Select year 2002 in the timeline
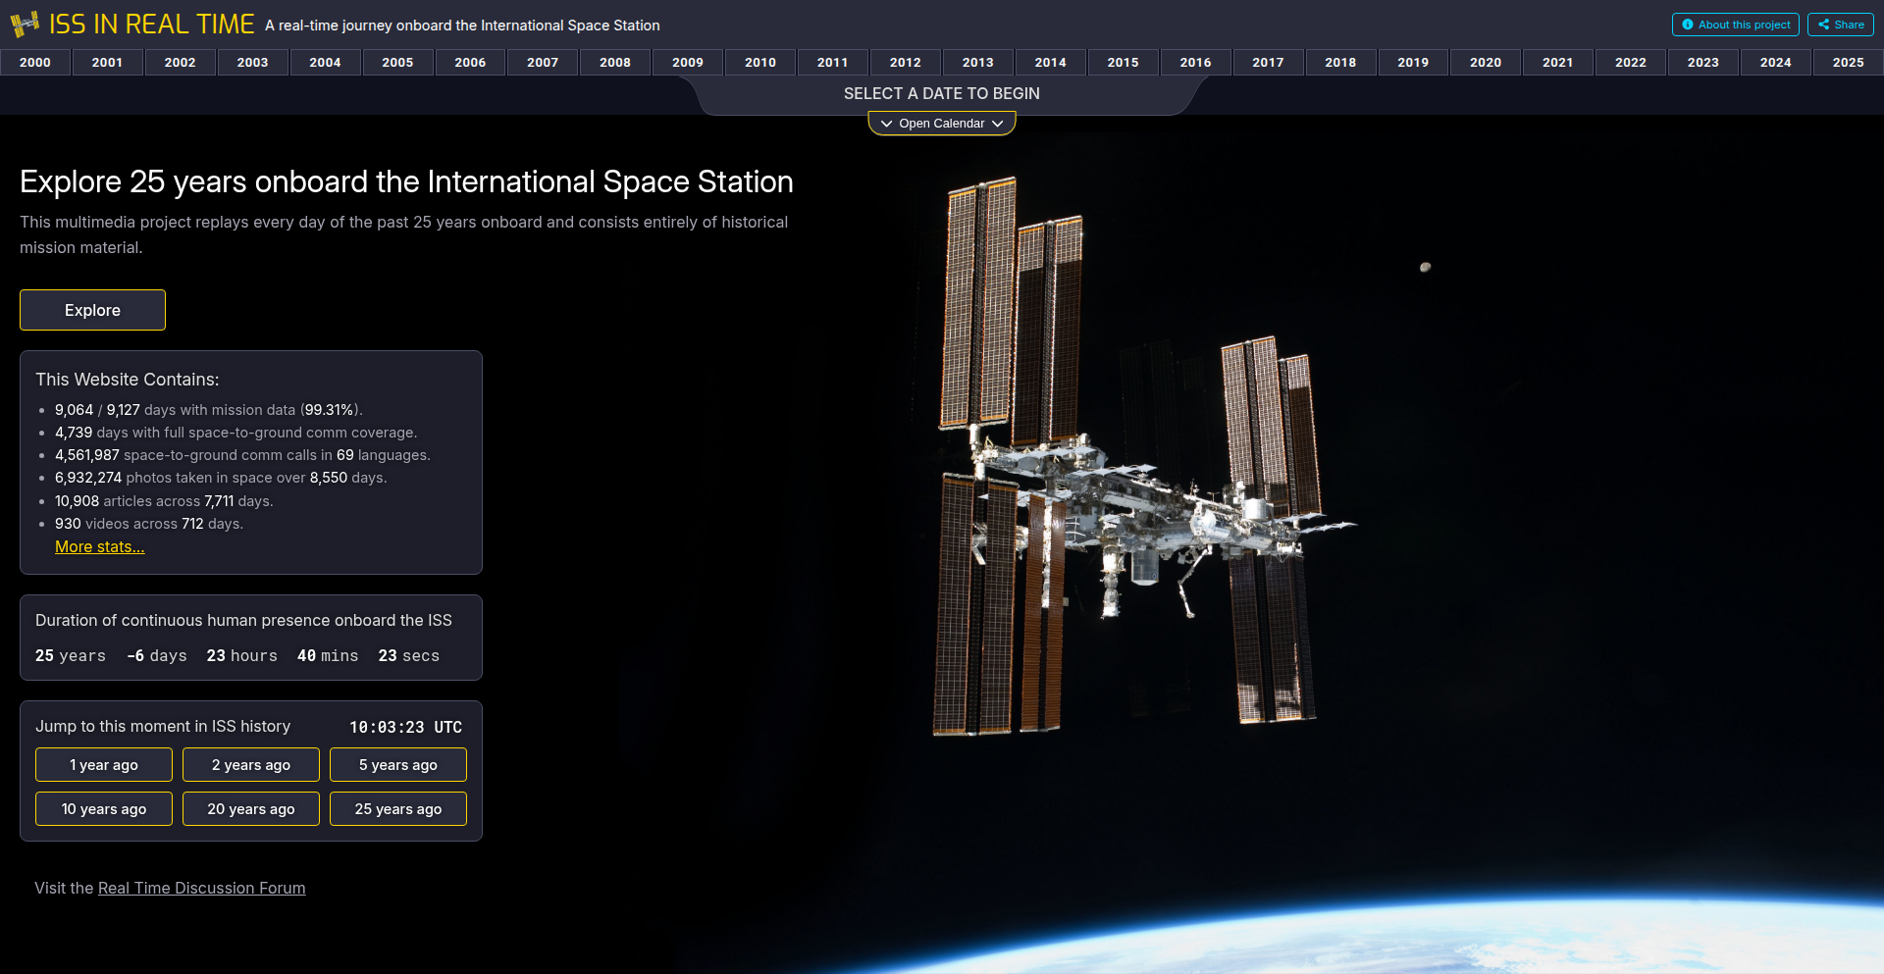The height and width of the screenshot is (974, 1884). pyautogui.click(x=181, y=62)
